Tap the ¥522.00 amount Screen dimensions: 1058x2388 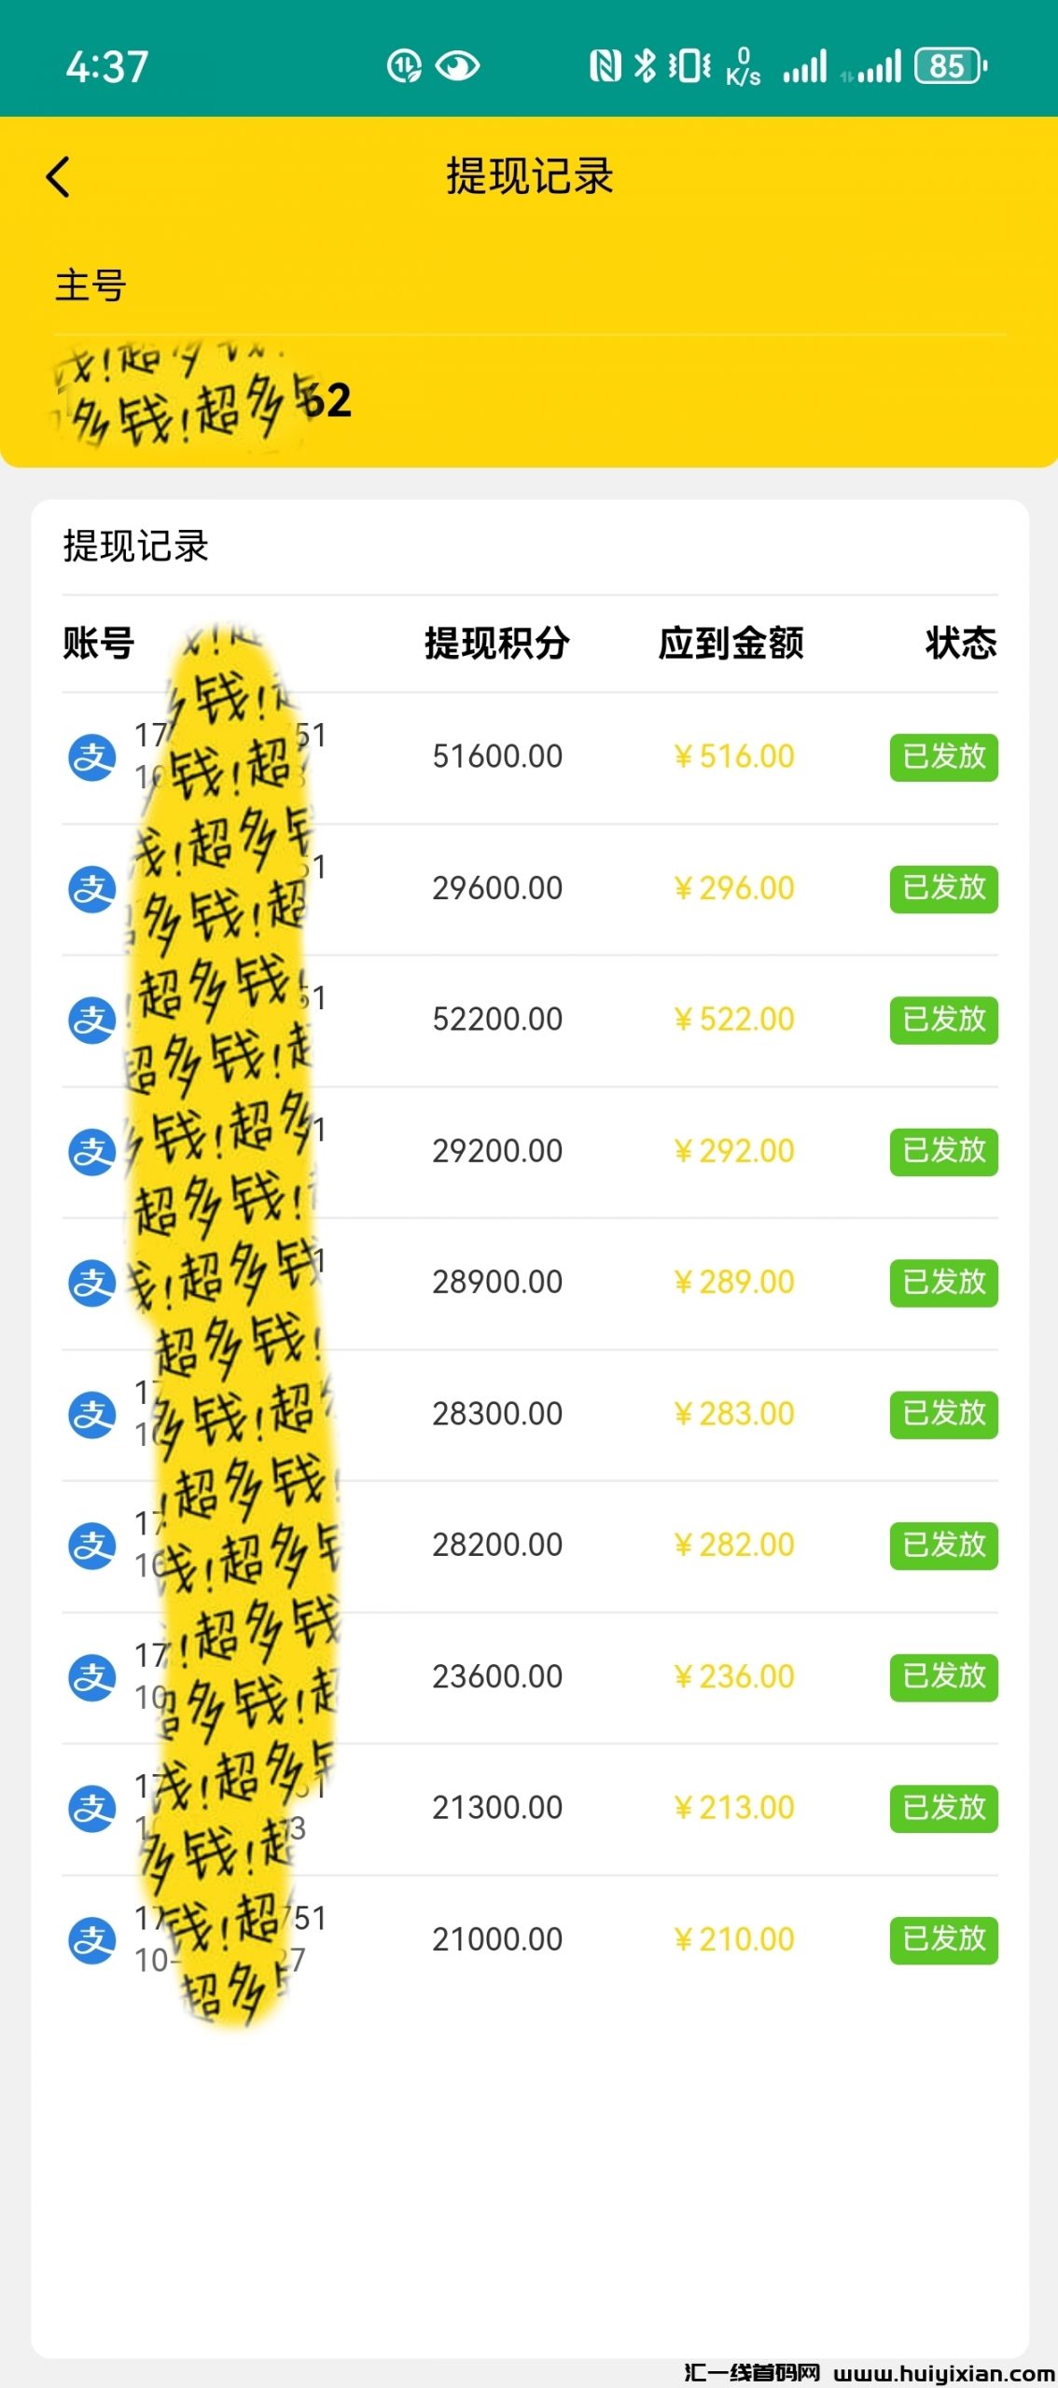[x=734, y=1020]
